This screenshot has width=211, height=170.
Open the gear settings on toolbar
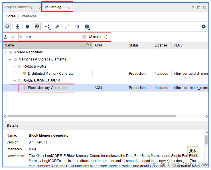[204, 27]
